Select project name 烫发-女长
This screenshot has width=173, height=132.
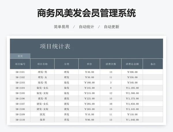point(42,104)
